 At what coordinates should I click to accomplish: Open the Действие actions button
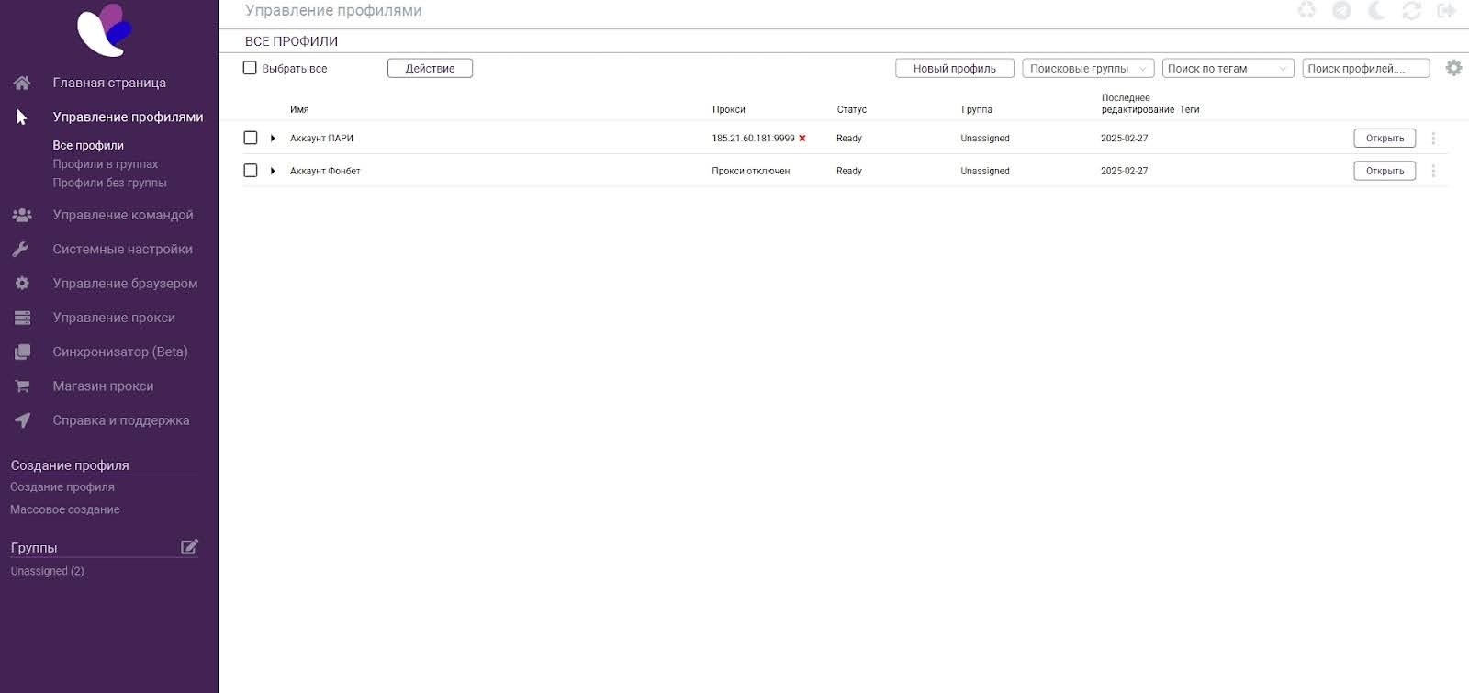pos(430,69)
